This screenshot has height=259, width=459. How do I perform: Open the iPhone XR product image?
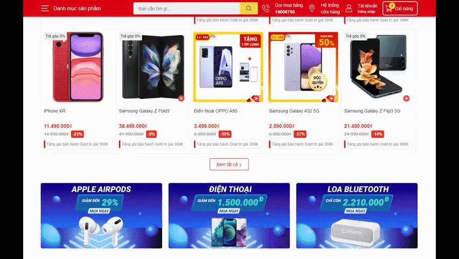tap(78, 67)
